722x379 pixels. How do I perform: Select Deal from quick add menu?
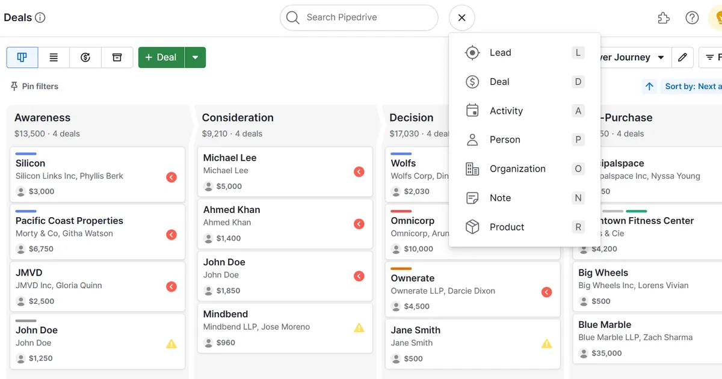[525, 82]
